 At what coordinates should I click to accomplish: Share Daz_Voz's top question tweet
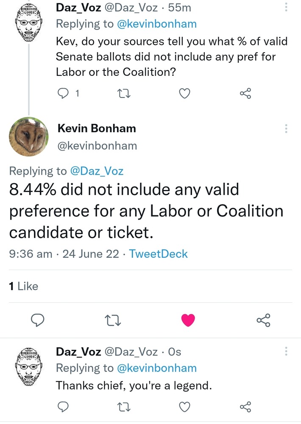coord(245,93)
